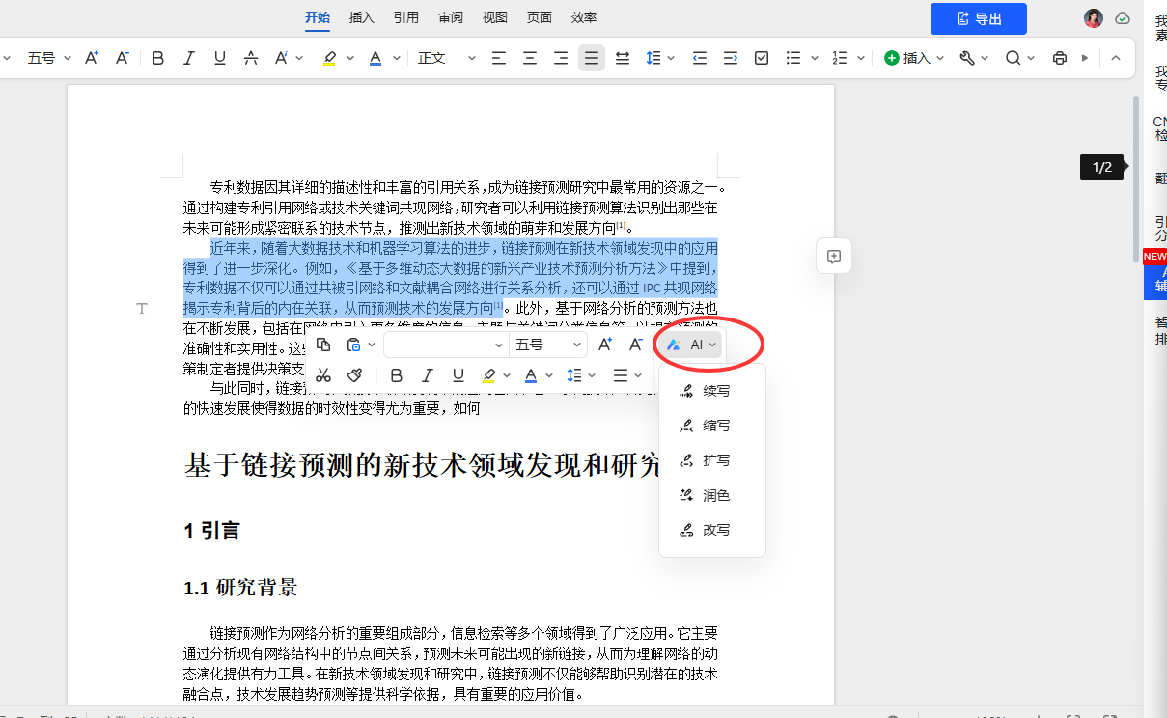1167x718 pixels.
Task: Click the user avatar at top right
Action: point(1093,18)
